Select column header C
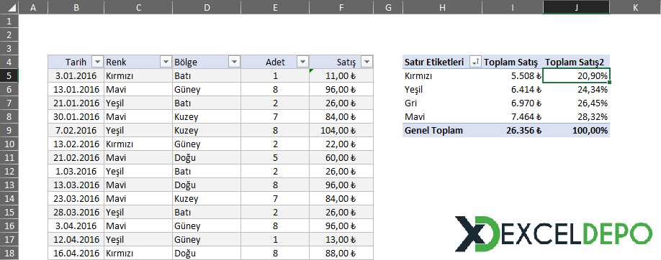Screen dimensions: 661x260 click(138, 6)
